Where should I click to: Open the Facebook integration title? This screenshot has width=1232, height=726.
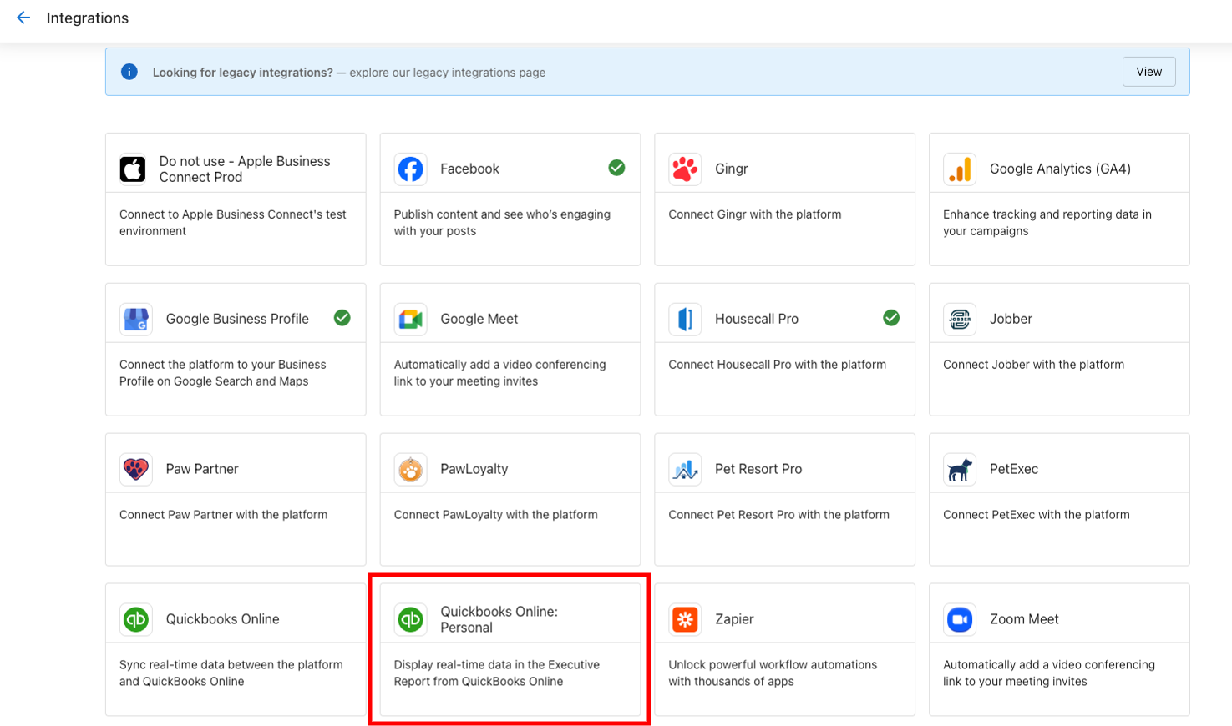[469, 169]
